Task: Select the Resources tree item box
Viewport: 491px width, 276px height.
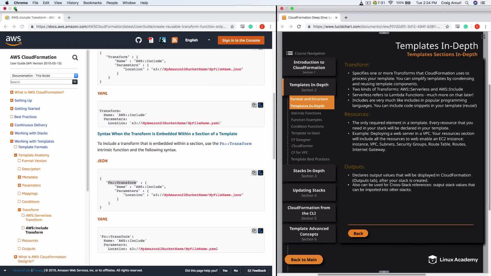Action: [19, 240]
